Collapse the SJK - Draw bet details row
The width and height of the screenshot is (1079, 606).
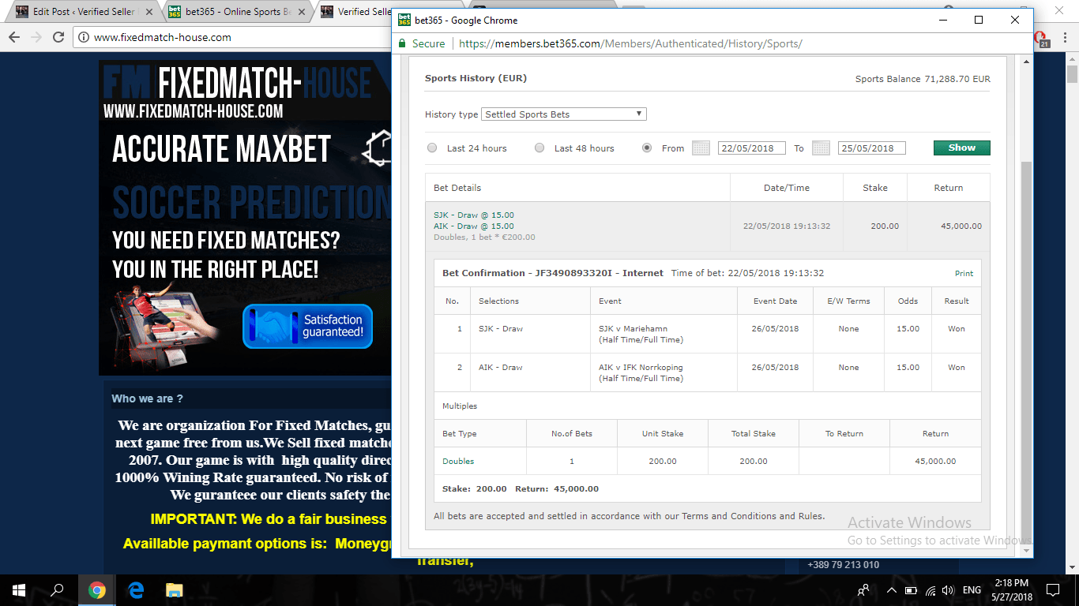click(x=707, y=226)
